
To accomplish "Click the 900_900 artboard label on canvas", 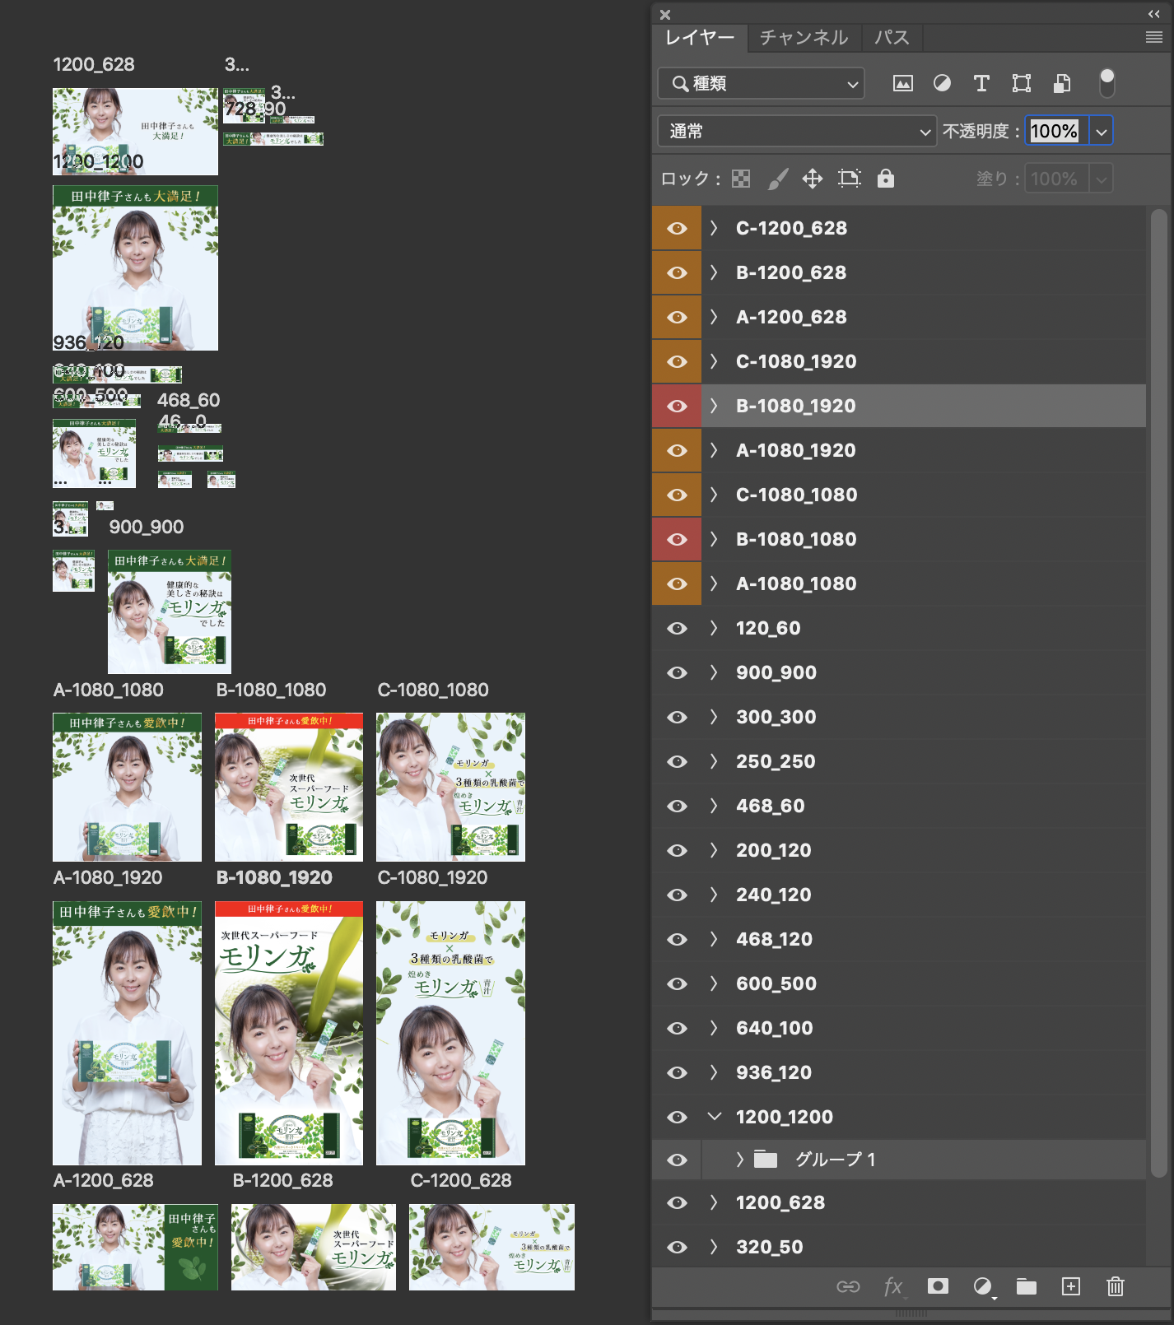I will click(x=147, y=527).
